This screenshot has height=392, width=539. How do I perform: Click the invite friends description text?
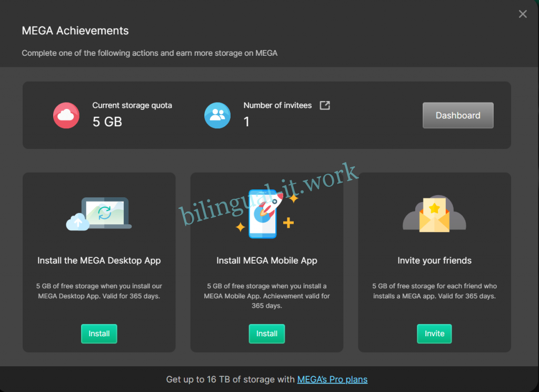(x=434, y=291)
